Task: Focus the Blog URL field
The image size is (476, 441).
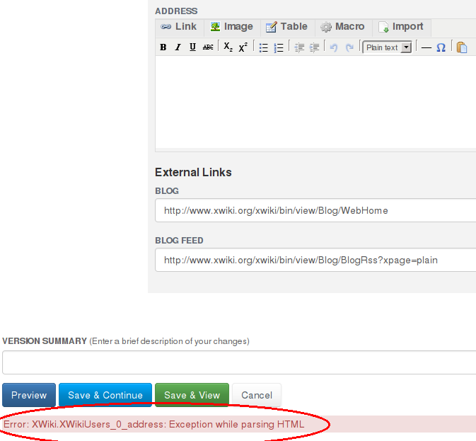Action: point(315,210)
